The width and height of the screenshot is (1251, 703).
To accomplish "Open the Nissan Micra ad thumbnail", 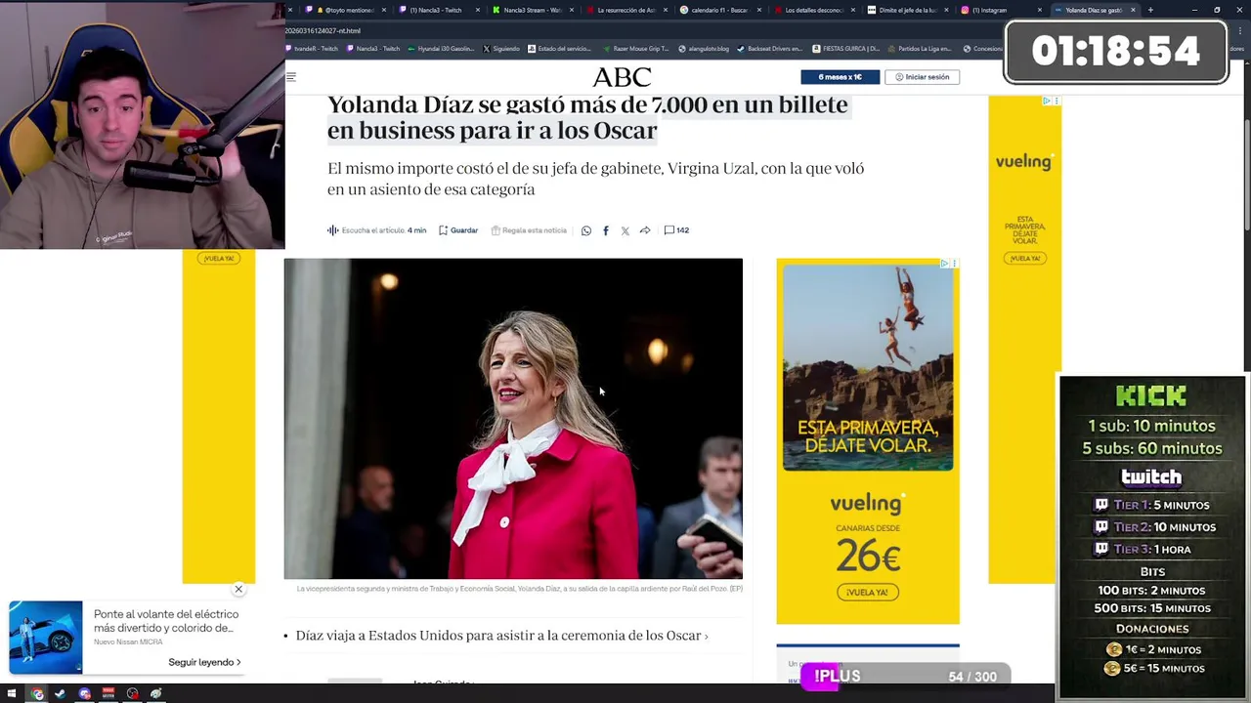I will click(x=46, y=638).
